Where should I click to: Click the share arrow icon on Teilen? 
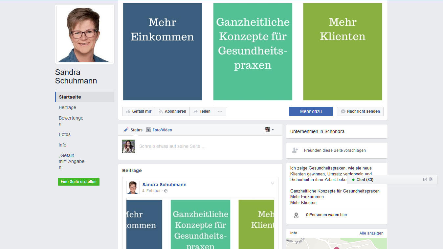tap(196, 111)
